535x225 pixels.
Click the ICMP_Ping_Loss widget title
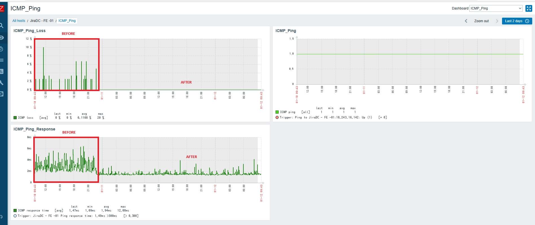(29, 31)
